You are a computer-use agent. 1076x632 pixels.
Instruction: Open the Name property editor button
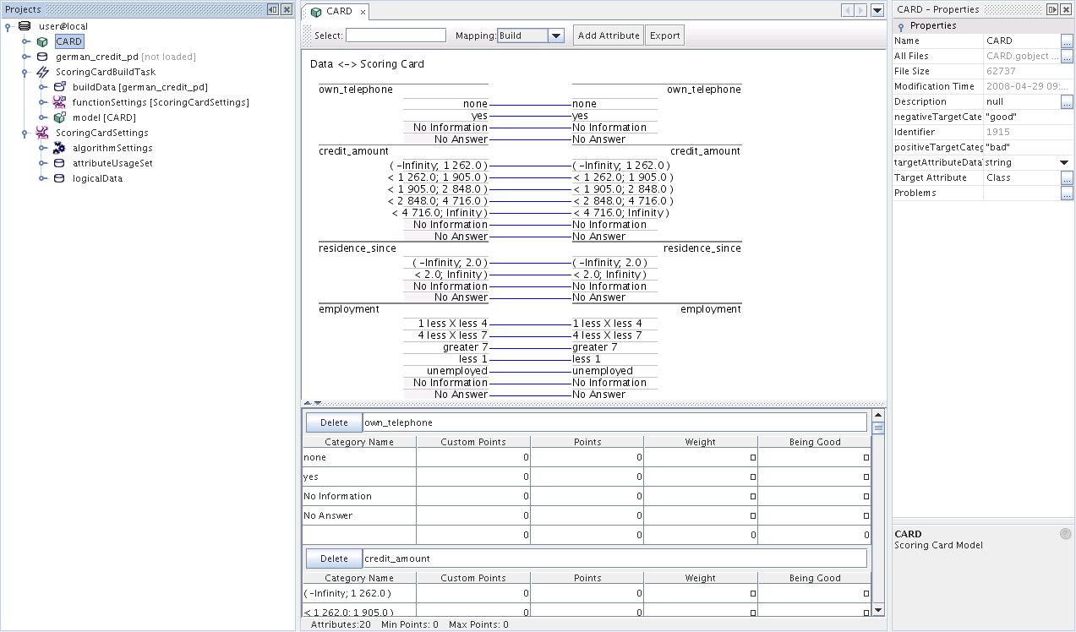[1067, 41]
